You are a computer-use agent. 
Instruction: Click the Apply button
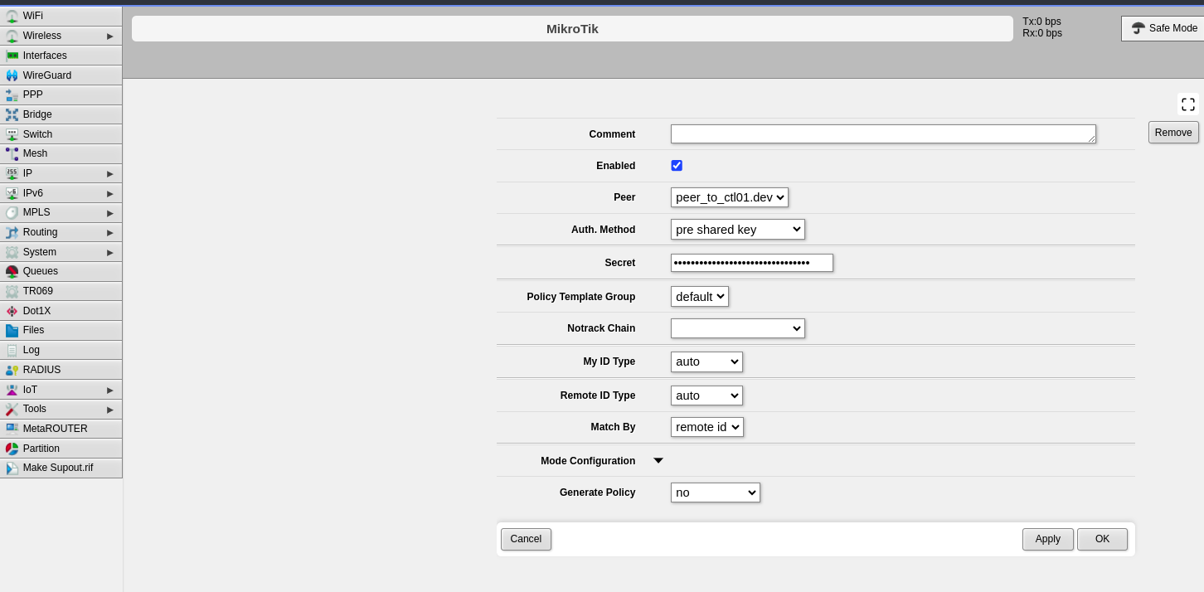(x=1047, y=539)
